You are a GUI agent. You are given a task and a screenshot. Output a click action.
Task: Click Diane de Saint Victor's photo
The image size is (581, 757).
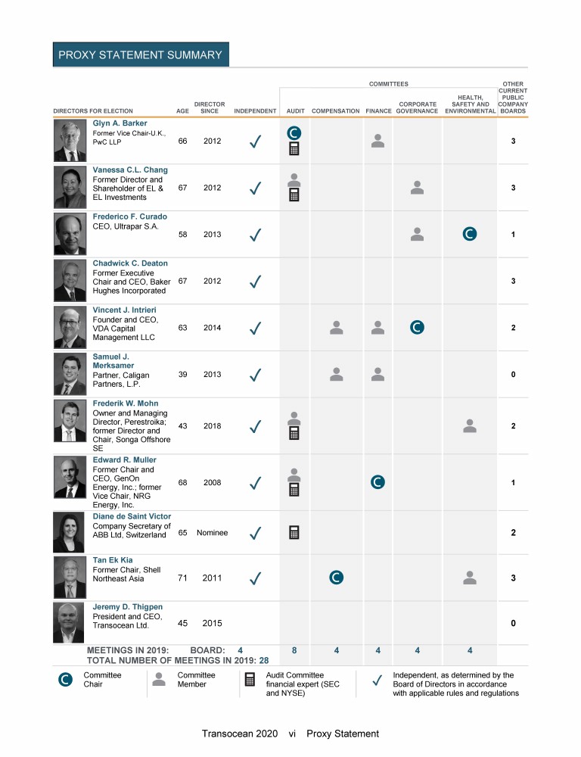coord(70,532)
